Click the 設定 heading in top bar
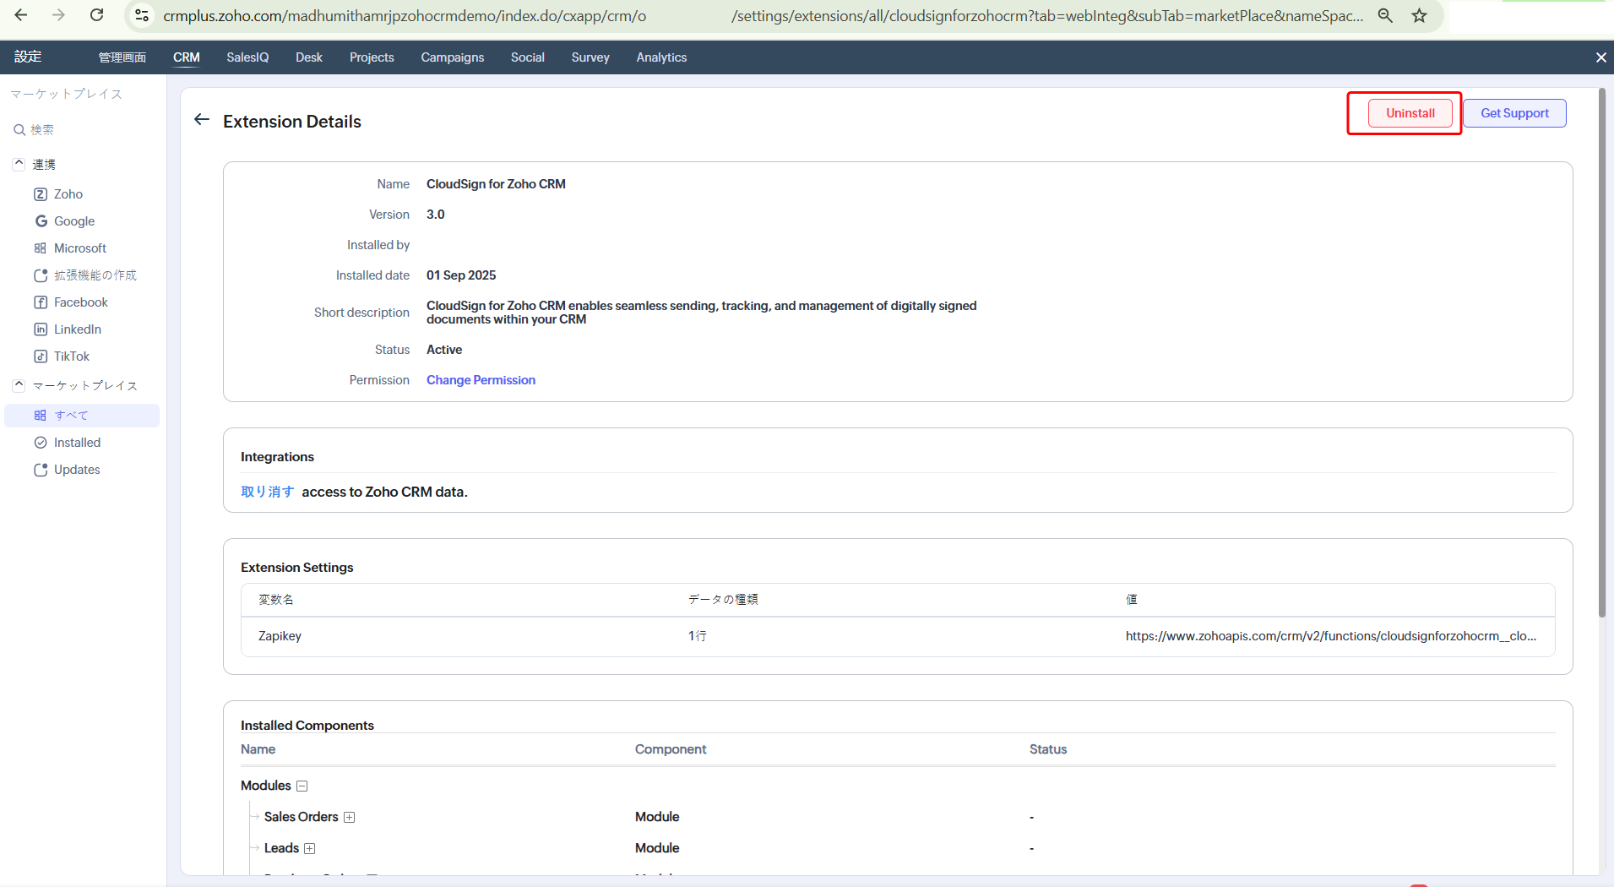Screen dimensions: 1614x887 (28, 57)
